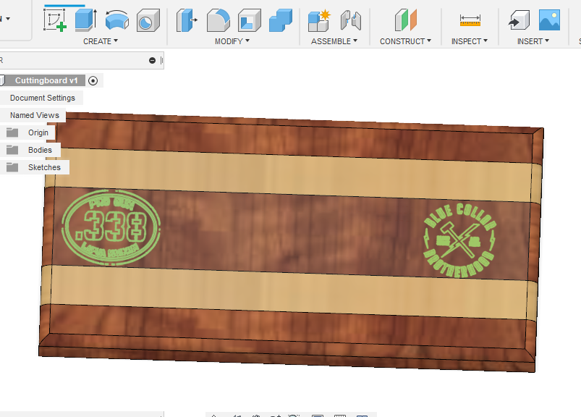Select the Sketches folder in browser
This screenshot has width=581, height=417.
[x=44, y=167]
